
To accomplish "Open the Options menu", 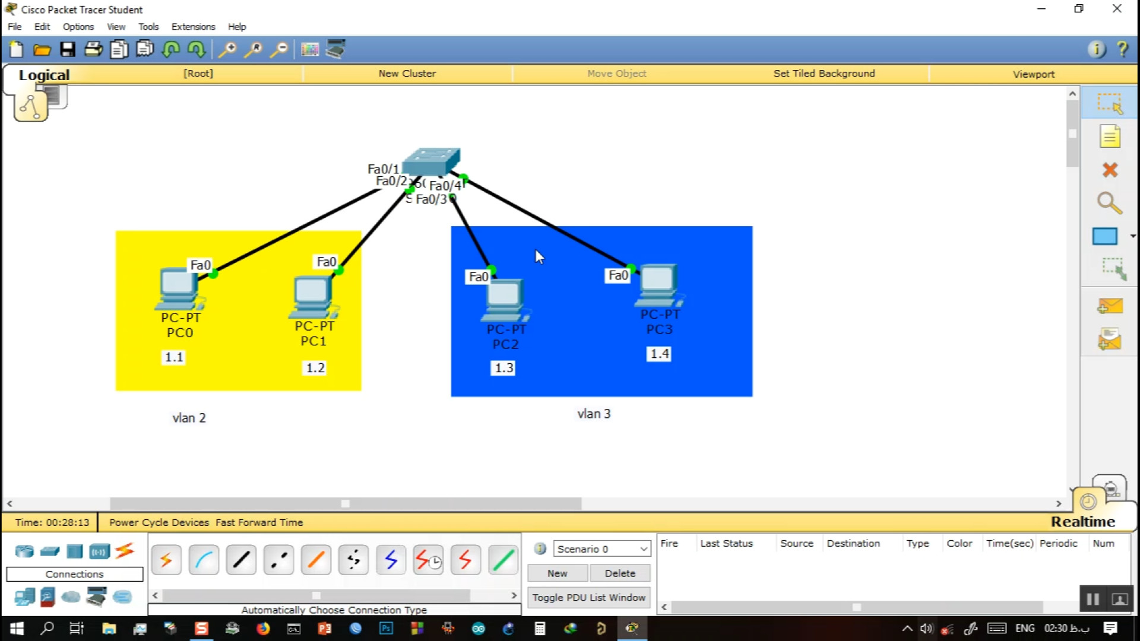I will (x=78, y=27).
